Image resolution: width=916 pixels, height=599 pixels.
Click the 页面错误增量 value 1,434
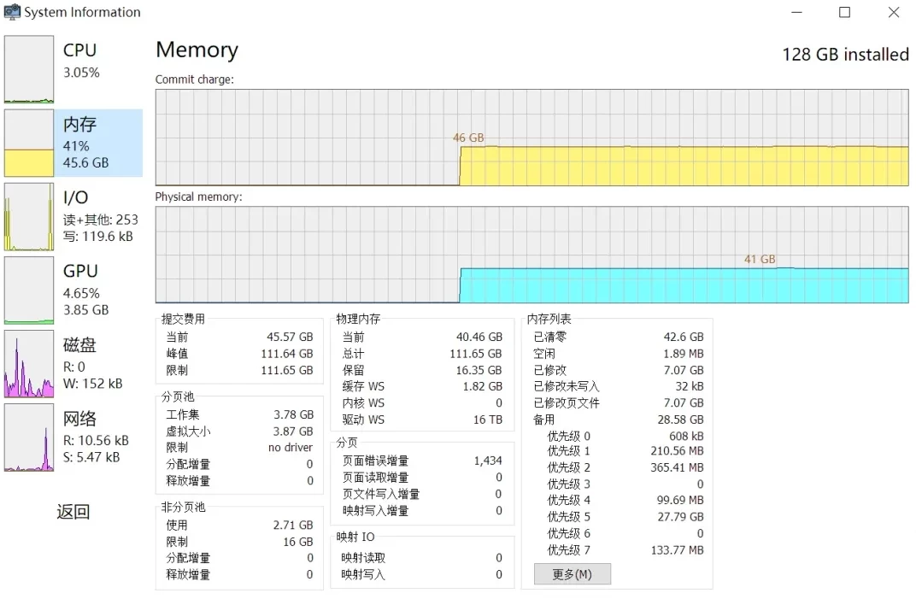coord(488,460)
